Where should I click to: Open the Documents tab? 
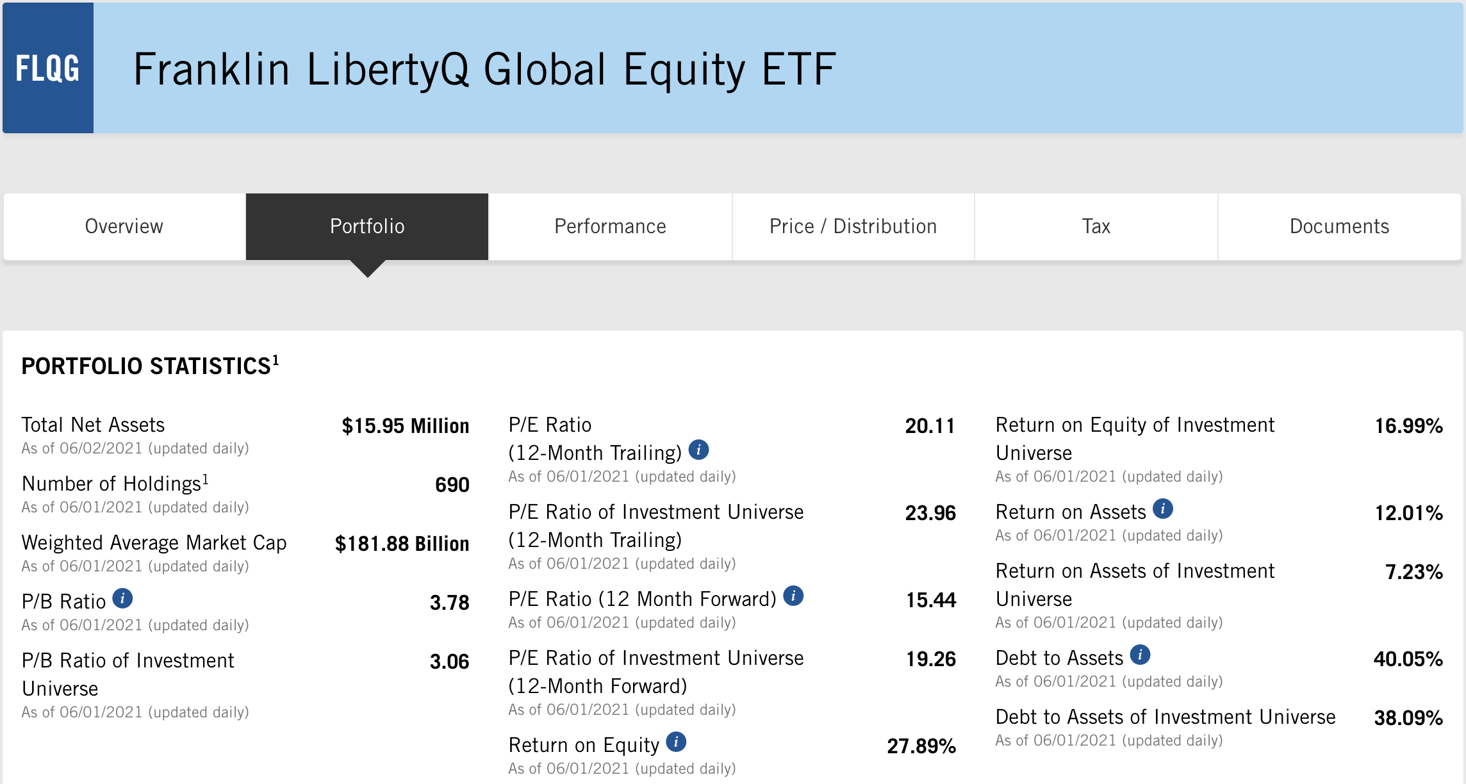tap(1338, 226)
